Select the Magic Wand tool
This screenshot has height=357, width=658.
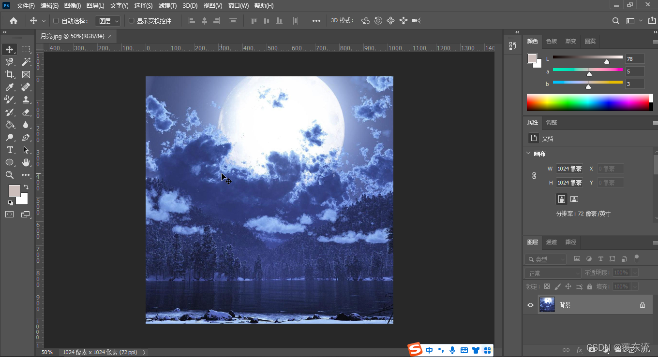click(26, 62)
